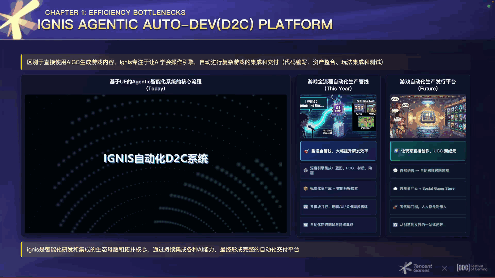The width and height of the screenshot is (495, 278).
Task: Click the heading 游戏全流程自动化生产管线
Action: click(338, 82)
